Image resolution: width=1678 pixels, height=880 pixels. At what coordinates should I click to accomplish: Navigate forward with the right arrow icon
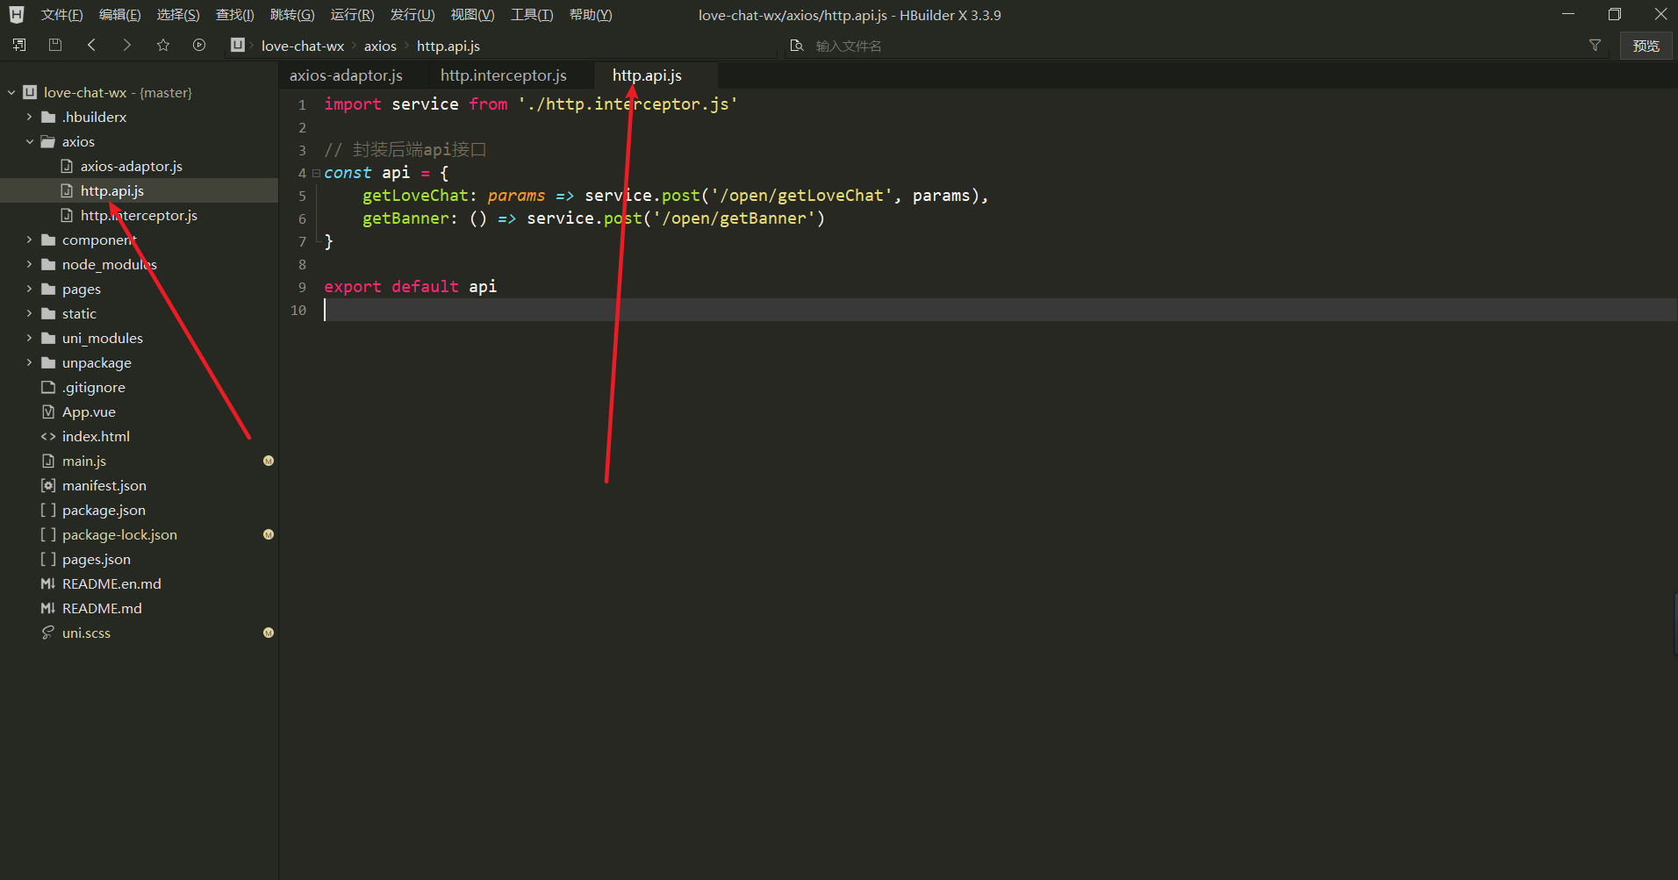(x=127, y=45)
